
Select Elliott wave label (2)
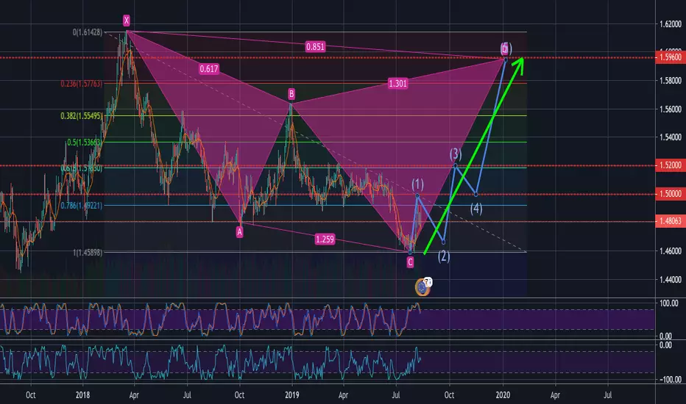[x=444, y=256]
